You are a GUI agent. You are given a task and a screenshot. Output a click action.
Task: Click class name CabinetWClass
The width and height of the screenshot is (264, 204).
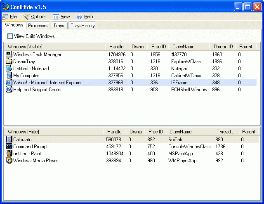(186, 76)
